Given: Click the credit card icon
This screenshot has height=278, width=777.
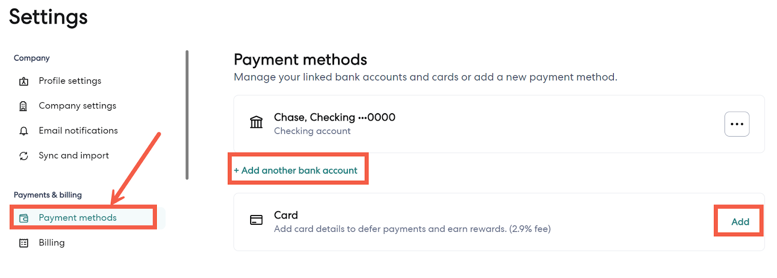Looking at the screenshot, I should click(256, 220).
